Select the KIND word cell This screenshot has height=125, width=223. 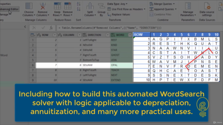(x=122, y=45)
